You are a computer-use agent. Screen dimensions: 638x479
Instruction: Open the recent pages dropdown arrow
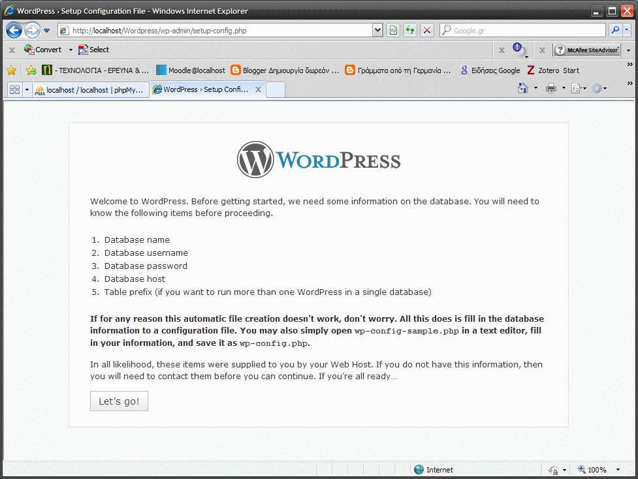tap(47, 31)
